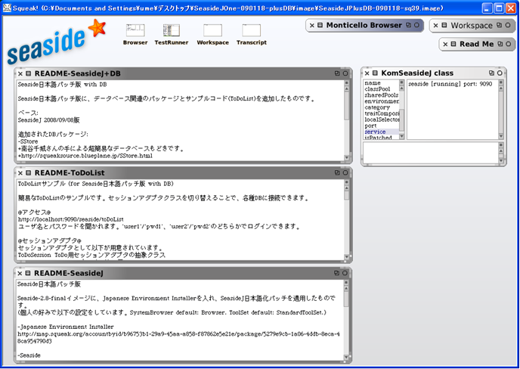Restore collapsed Workspace via circle button
The image size is (520, 369).
click(508, 25)
